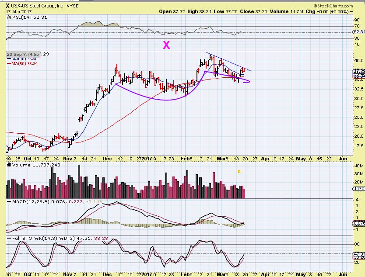Click the 27.5 price axis label
Image resolution: width=365 pixels, height=277 pixels.
tap(358, 108)
